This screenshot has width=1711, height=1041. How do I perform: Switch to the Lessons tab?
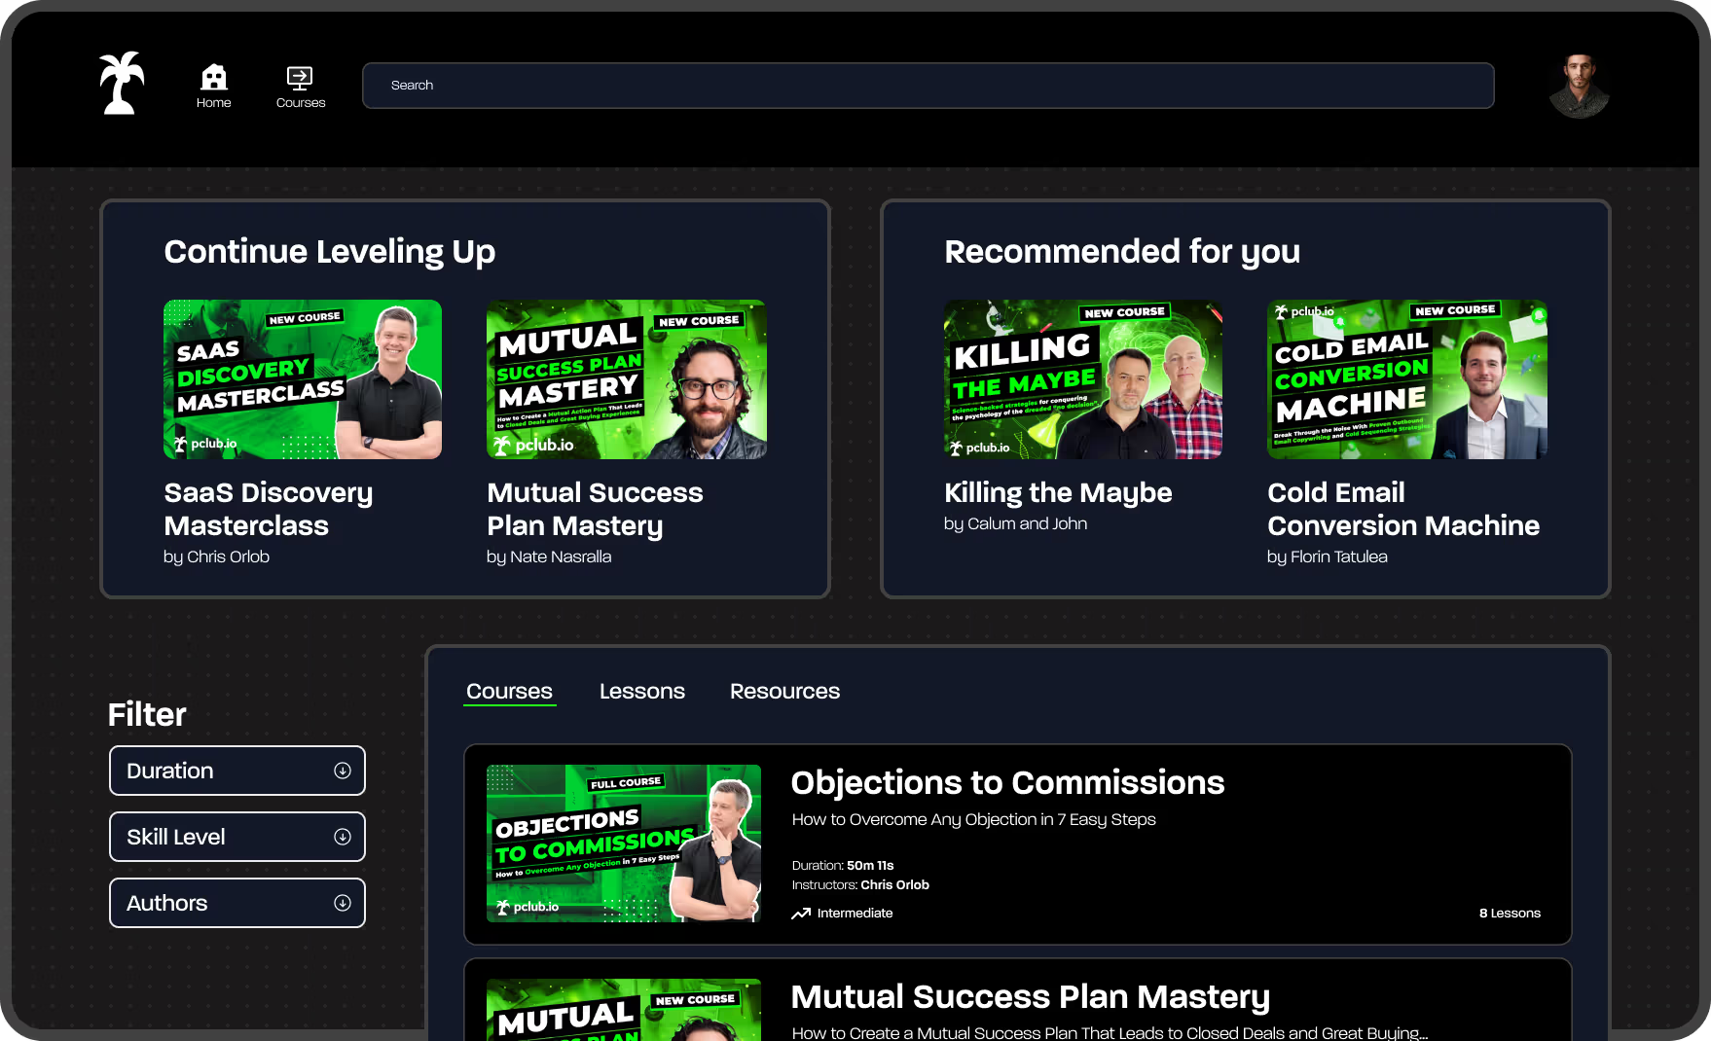(x=642, y=691)
